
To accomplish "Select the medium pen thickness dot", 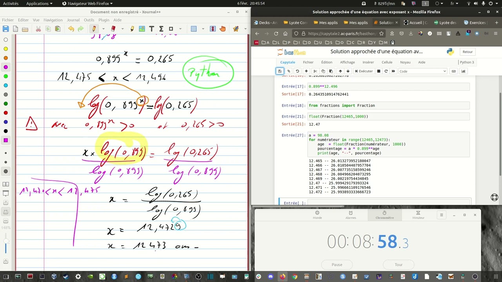I will point(5,162).
